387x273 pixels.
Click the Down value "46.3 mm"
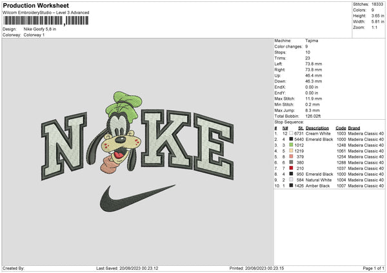coord(313,81)
